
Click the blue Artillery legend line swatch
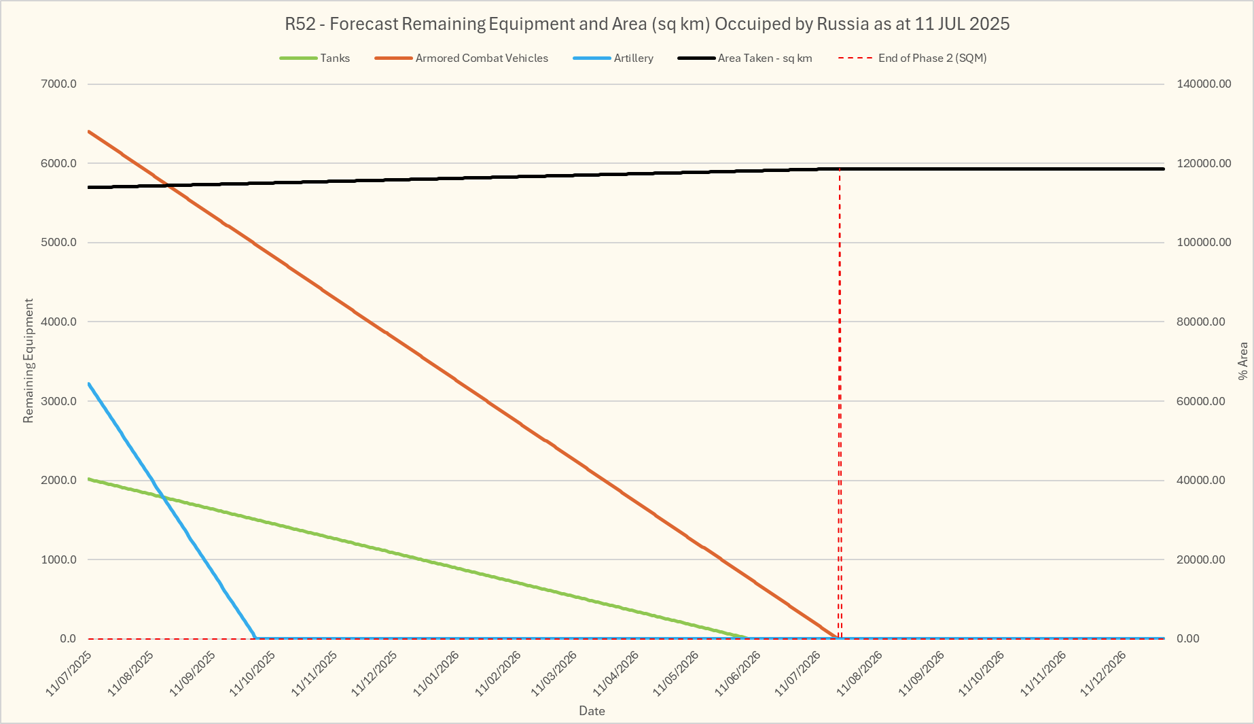coord(592,58)
